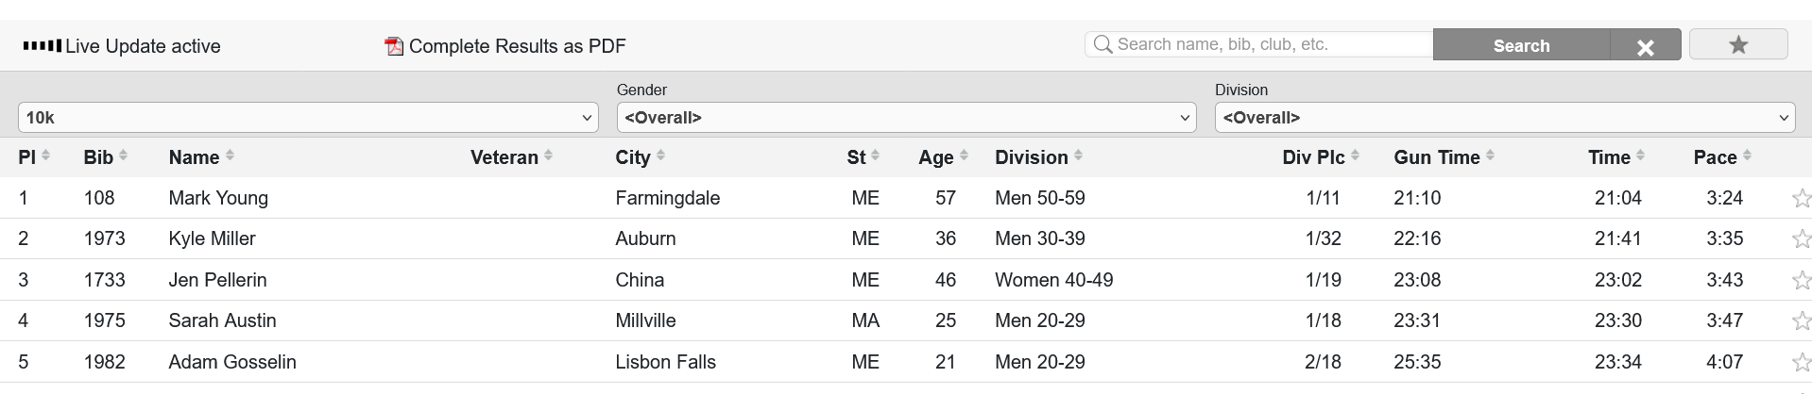The width and height of the screenshot is (1812, 394).
Task: Clear search with the X button
Action: point(1645,46)
